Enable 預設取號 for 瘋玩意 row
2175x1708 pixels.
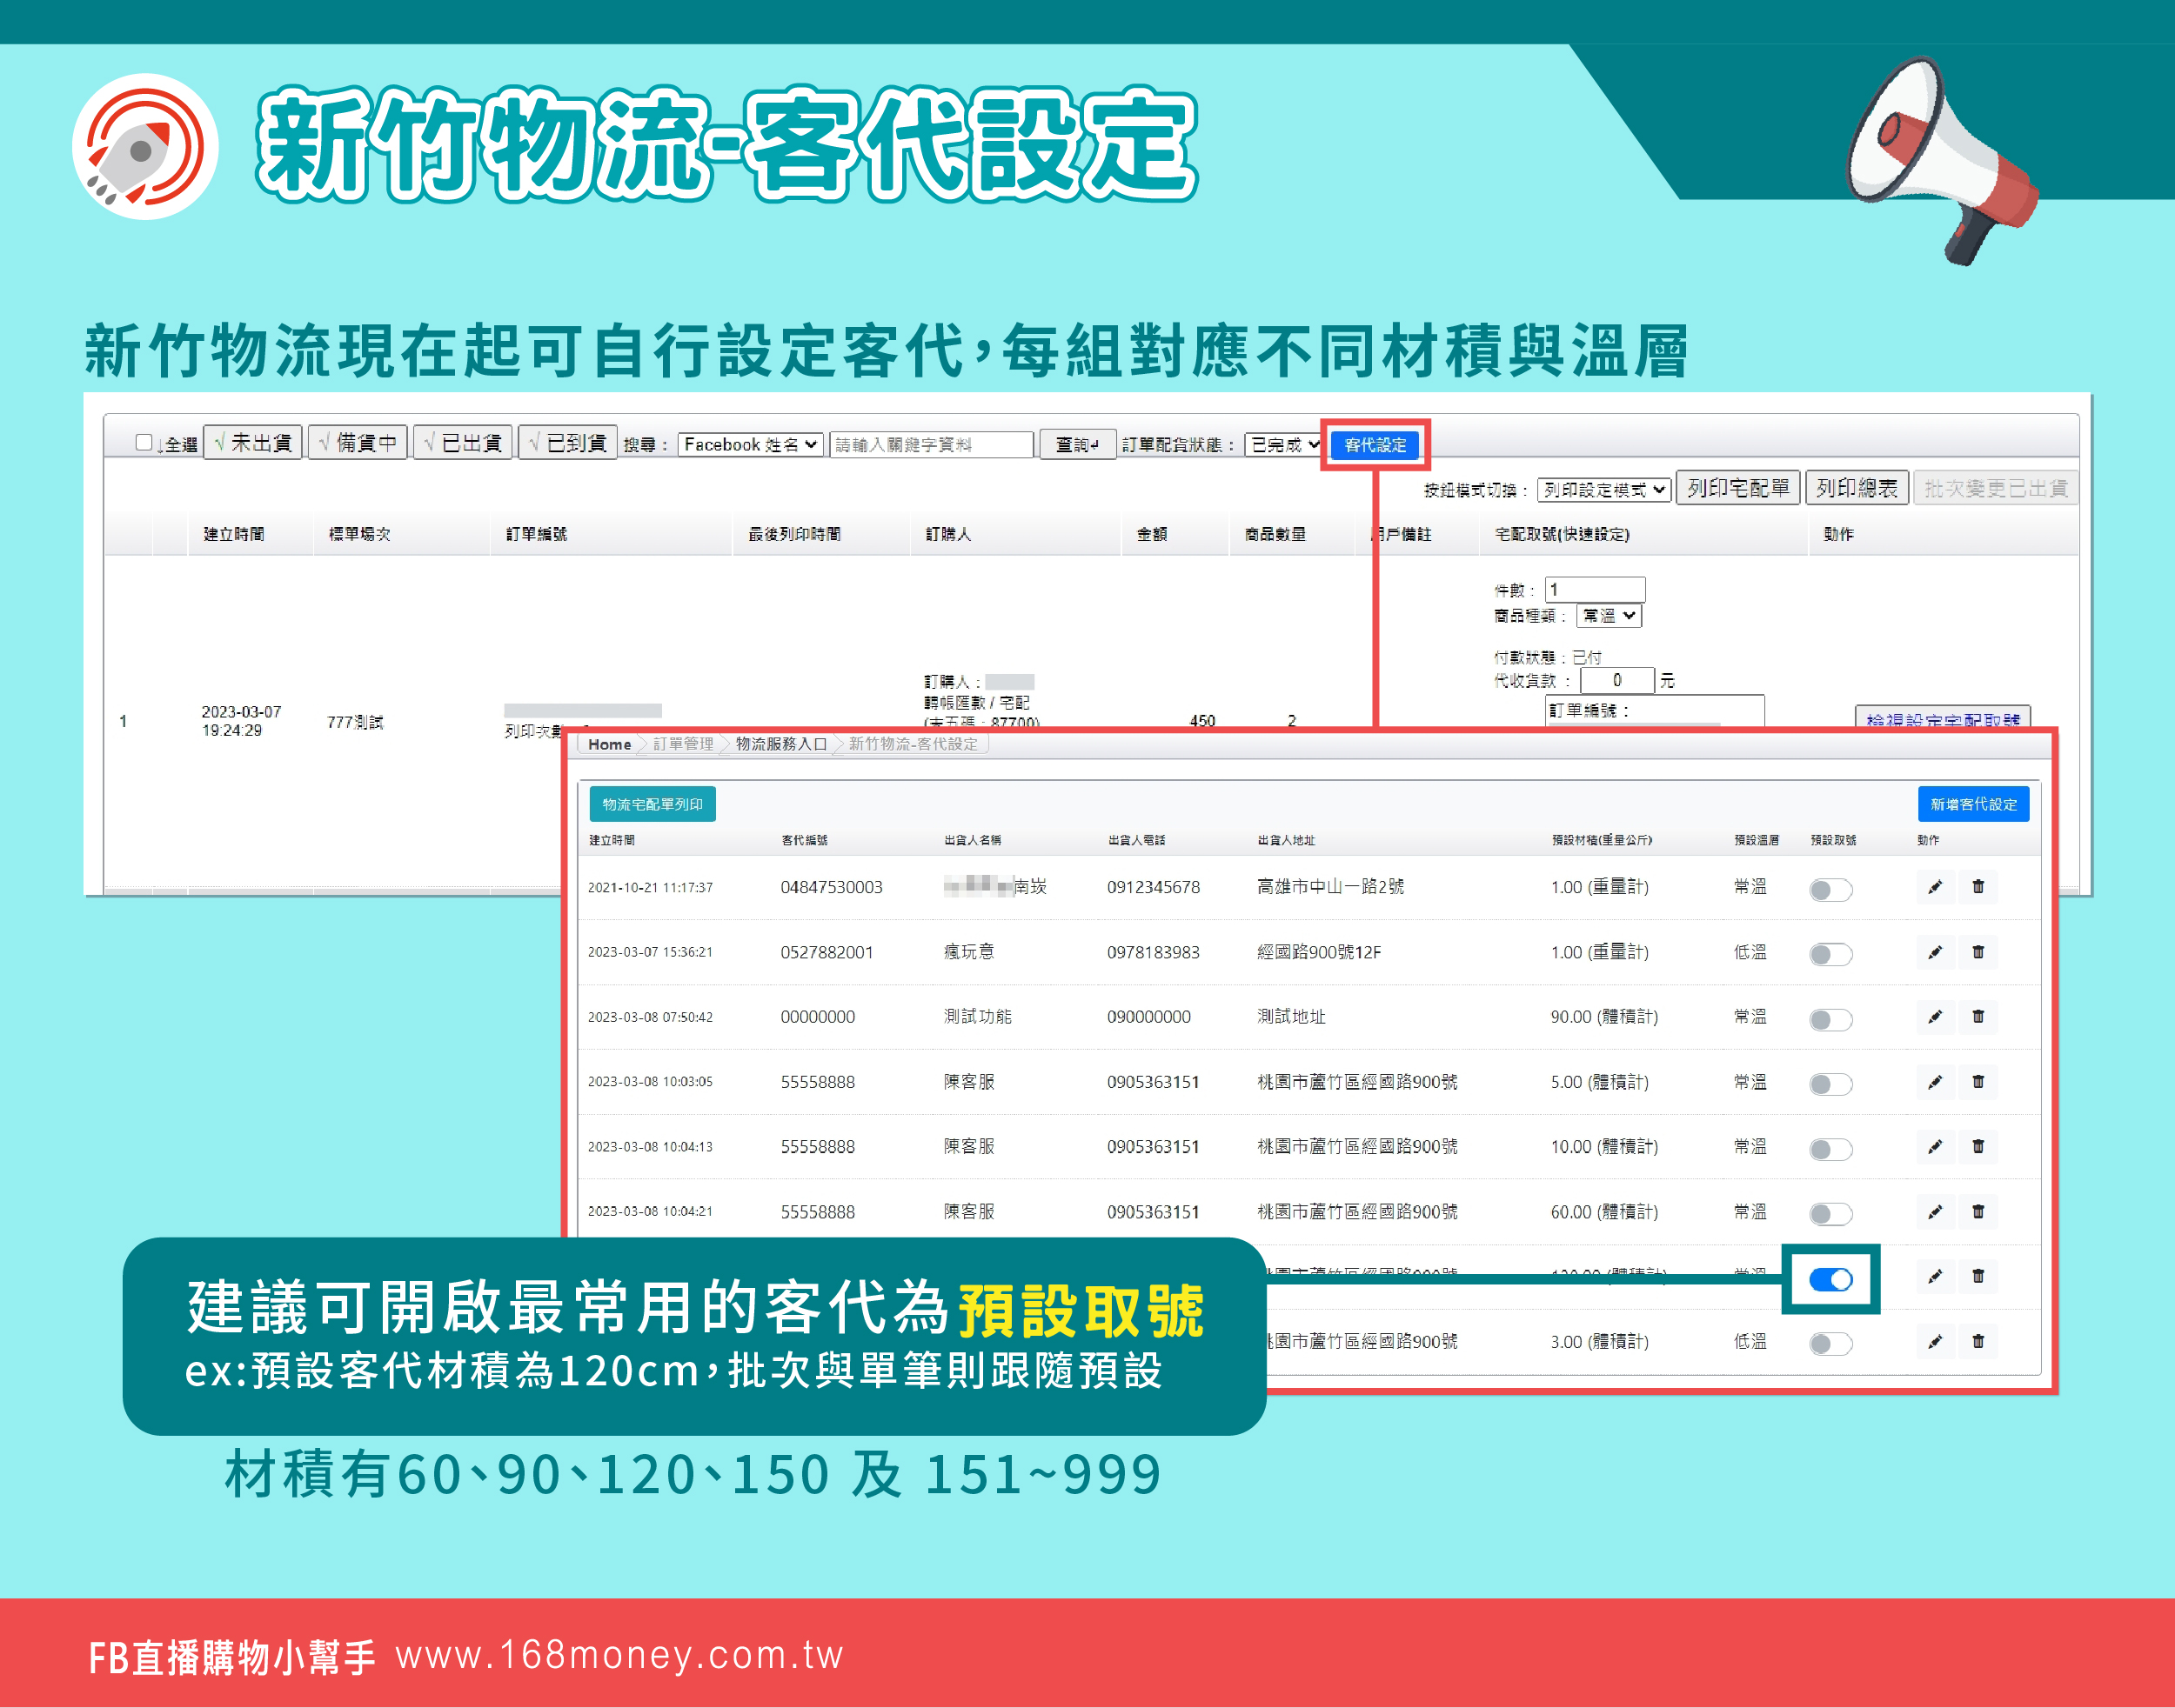(1830, 955)
